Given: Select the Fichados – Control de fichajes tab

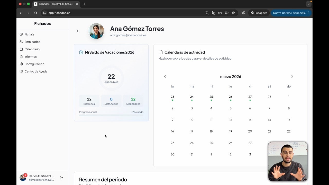Looking at the screenshot, I should click(56, 4).
